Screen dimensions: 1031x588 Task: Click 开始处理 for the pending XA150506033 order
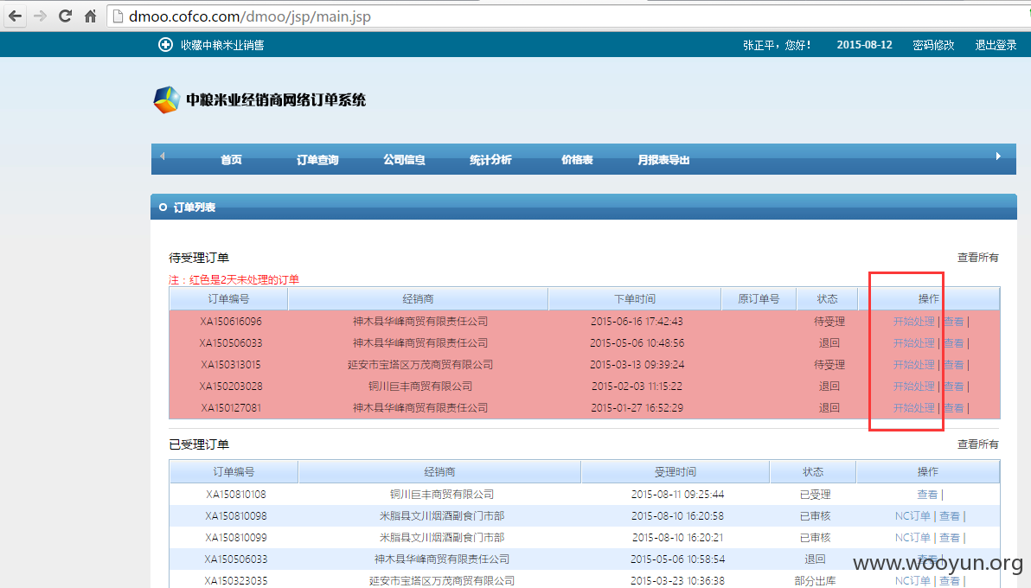click(913, 343)
